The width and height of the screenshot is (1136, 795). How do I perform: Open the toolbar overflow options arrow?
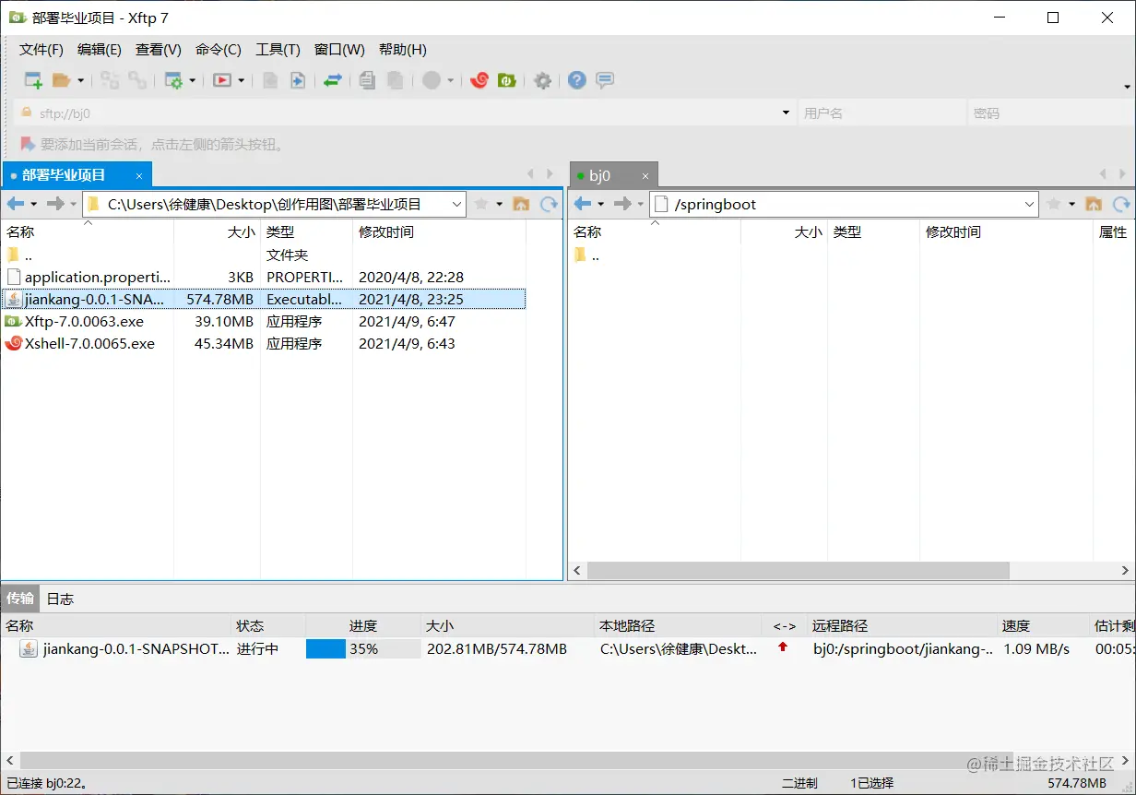(x=1128, y=87)
